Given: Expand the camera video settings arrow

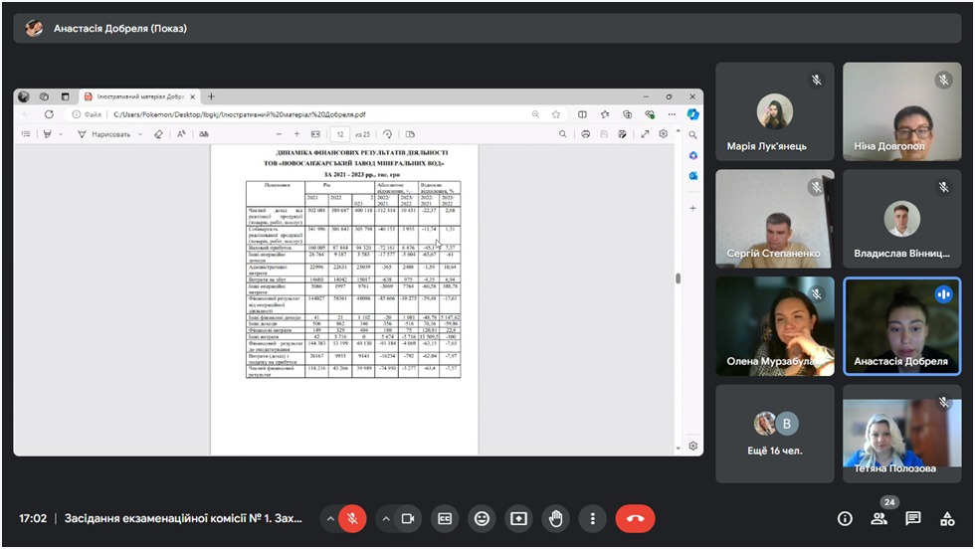Looking at the screenshot, I should coord(385,518).
